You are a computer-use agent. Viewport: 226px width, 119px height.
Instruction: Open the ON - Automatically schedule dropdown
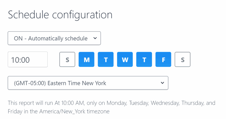(x=54, y=38)
